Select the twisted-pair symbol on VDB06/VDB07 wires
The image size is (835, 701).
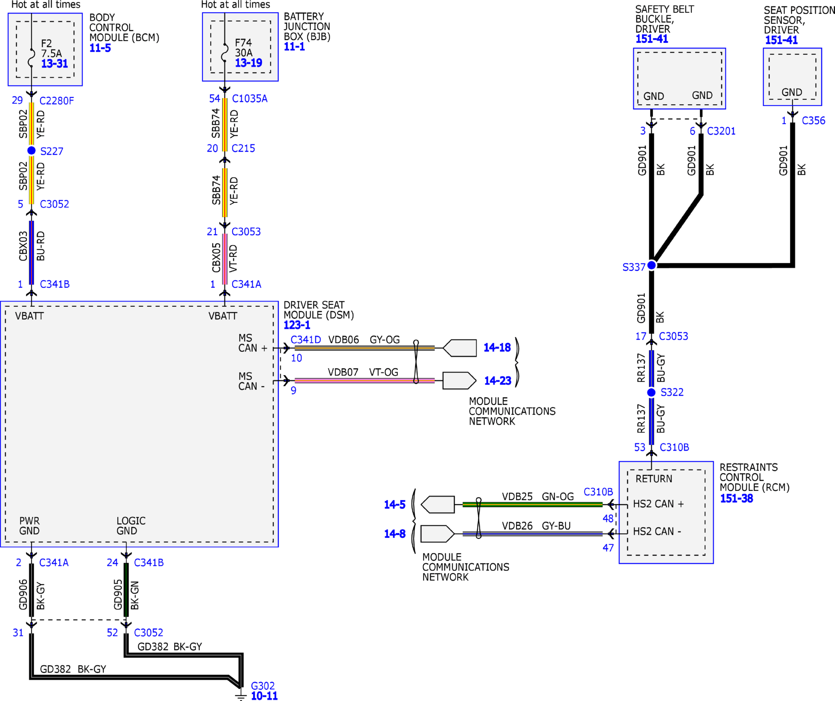click(416, 362)
